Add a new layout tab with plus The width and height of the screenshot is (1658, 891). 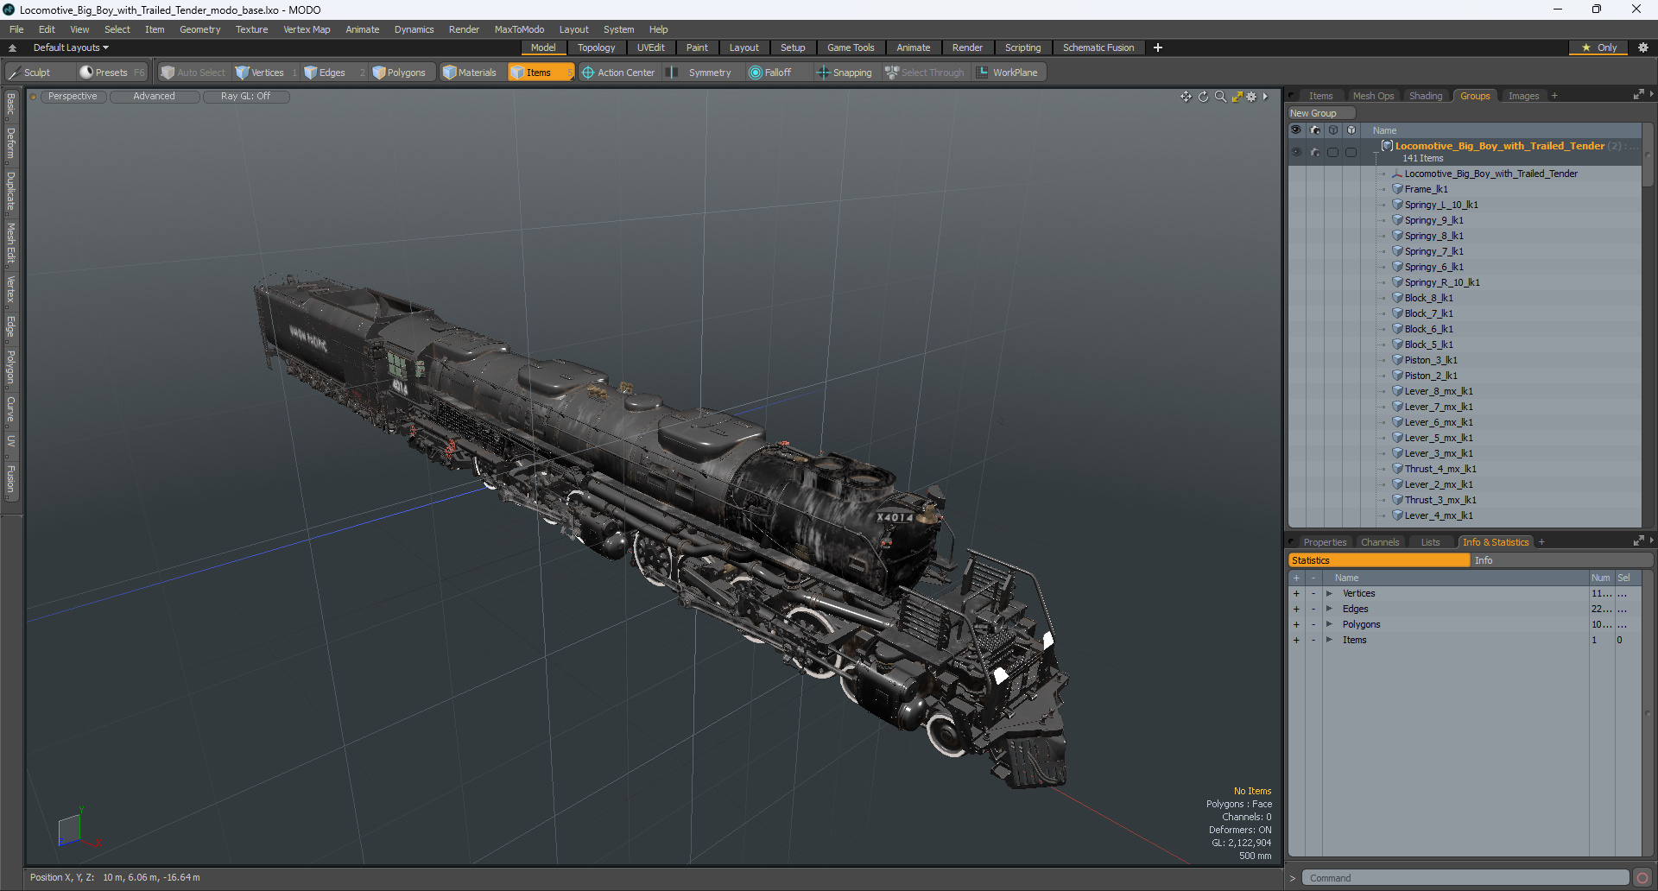tap(1158, 47)
